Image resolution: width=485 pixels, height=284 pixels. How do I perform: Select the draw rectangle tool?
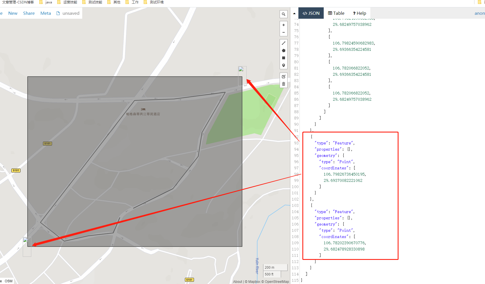[x=283, y=58]
